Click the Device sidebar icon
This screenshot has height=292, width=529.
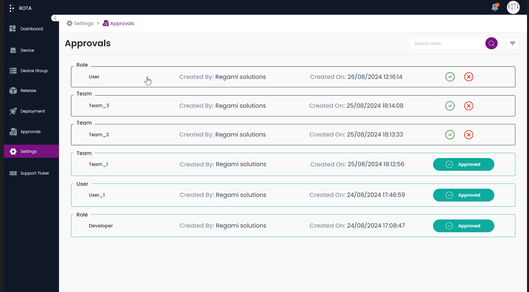tap(13, 50)
